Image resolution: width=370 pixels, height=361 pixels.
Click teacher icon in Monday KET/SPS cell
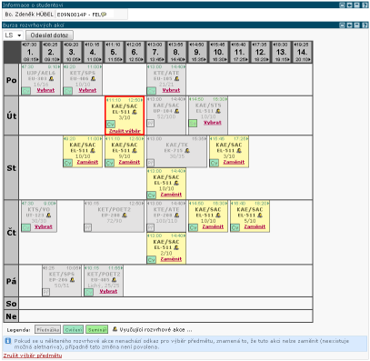(93, 78)
